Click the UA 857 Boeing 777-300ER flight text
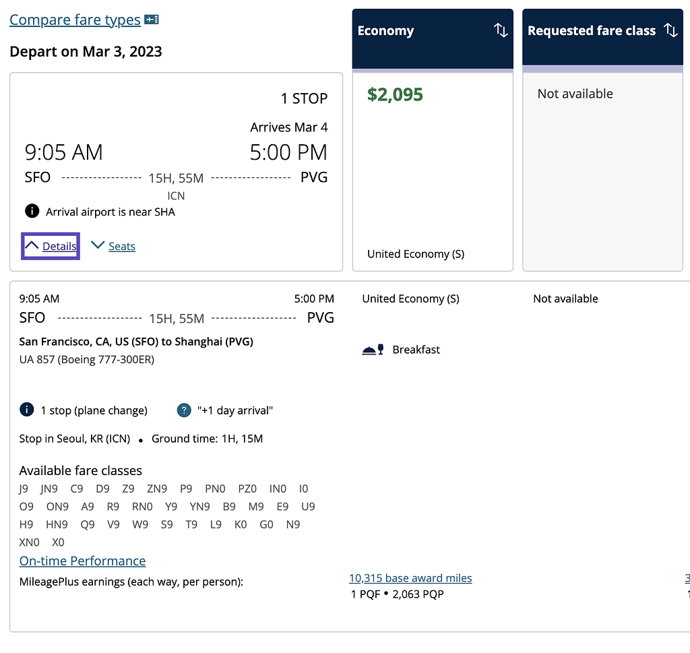The height and width of the screenshot is (653, 690). pyautogui.click(x=87, y=359)
